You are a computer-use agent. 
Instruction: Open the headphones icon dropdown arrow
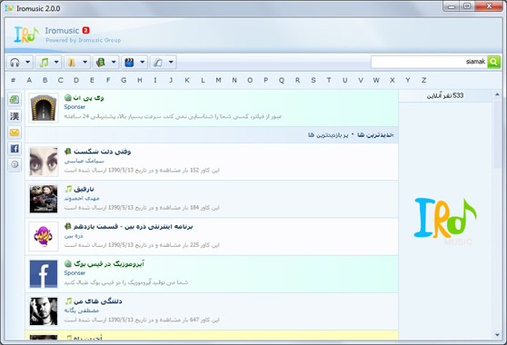point(28,62)
